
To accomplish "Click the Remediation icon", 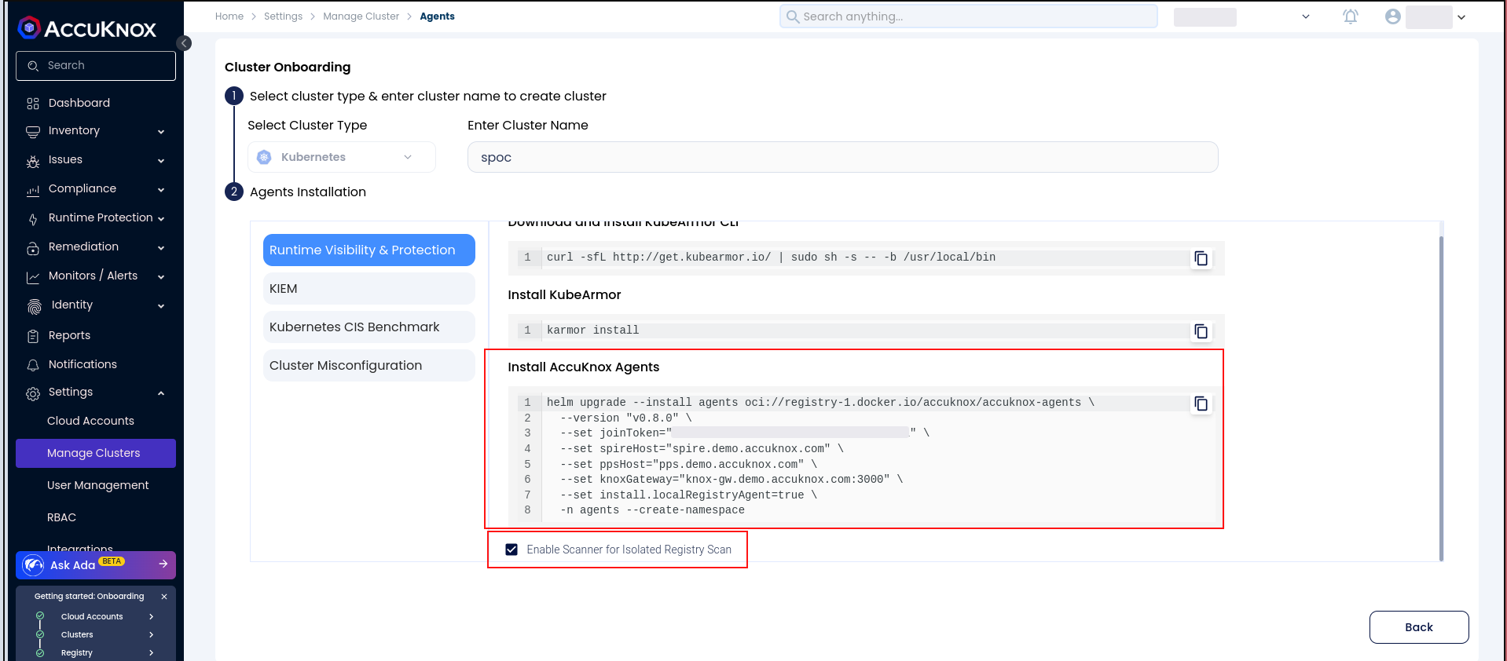I will click(33, 248).
